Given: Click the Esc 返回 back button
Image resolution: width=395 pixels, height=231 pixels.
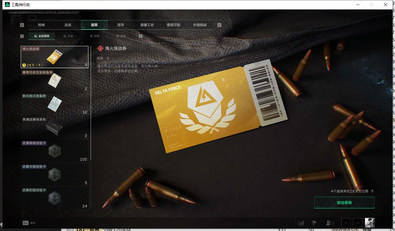Looking at the screenshot, I should [x=29, y=223].
